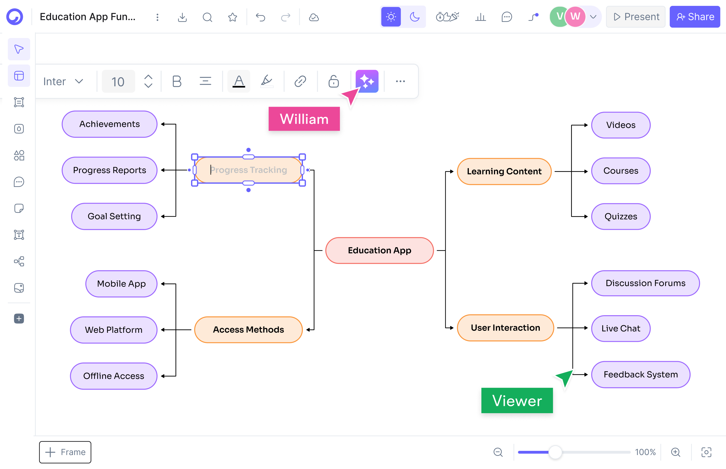The image size is (726, 469).
Task: Select the sticky note tool
Action: point(19,208)
